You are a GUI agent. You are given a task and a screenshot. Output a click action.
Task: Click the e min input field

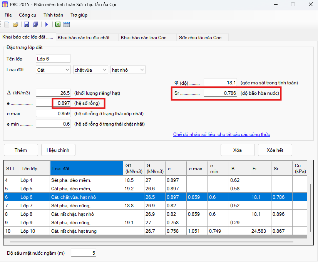tap(54, 124)
